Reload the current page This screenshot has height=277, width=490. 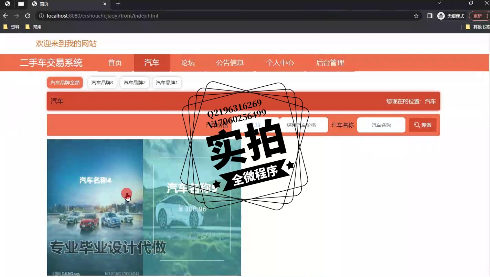28,16
